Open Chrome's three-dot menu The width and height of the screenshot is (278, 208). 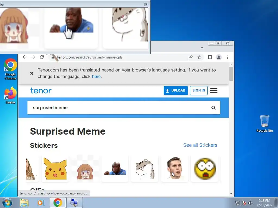pyautogui.click(x=228, y=57)
